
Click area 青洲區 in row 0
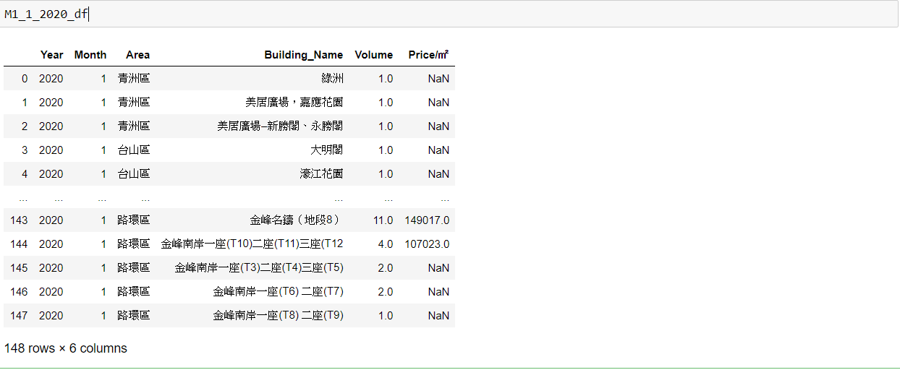coord(134,79)
